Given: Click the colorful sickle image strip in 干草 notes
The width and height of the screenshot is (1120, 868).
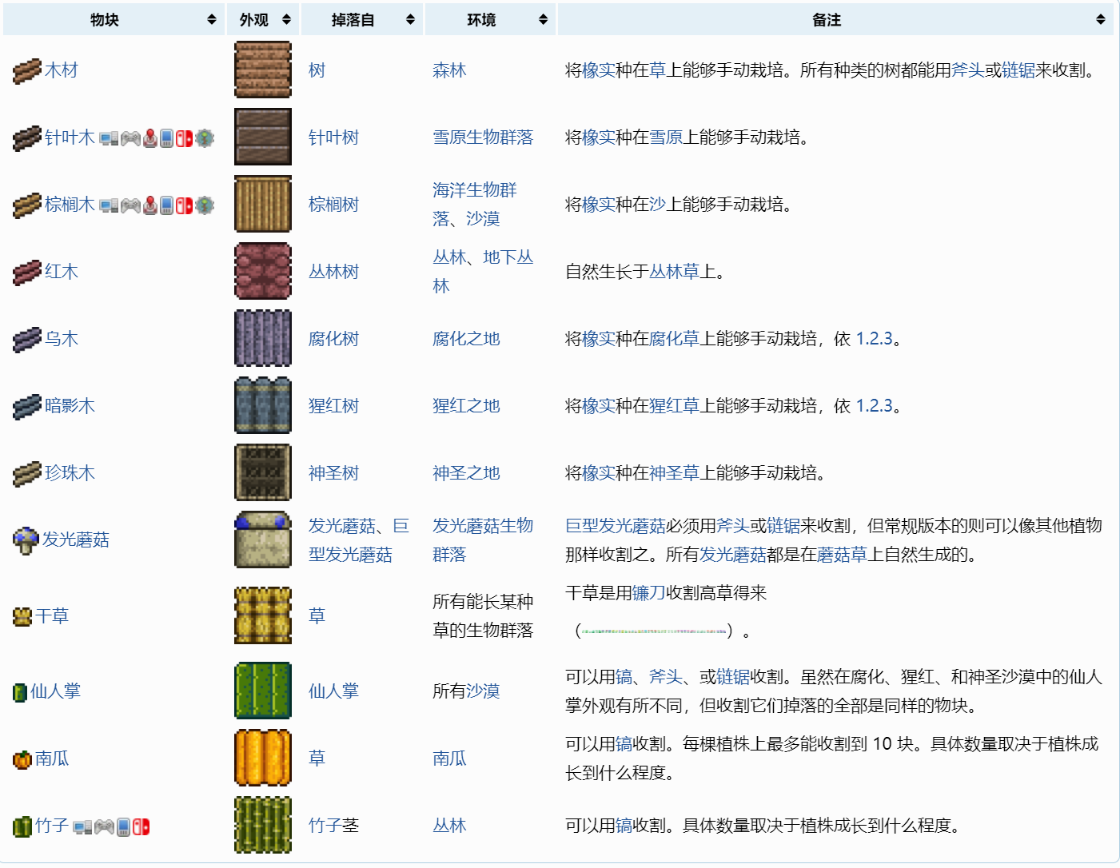Looking at the screenshot, I should pos(654,631).
